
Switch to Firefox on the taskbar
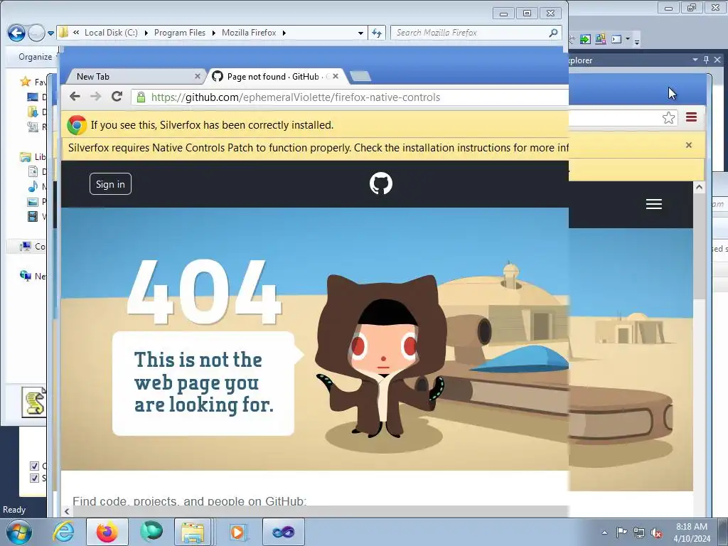(x=107, y=532)
